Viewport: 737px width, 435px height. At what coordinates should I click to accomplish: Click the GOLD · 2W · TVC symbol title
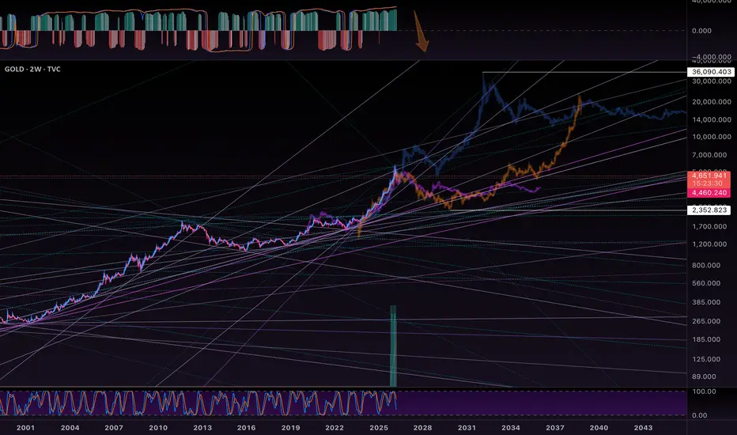32,69
